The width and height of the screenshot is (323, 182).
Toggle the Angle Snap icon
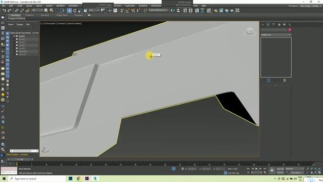tap(128, 11)
